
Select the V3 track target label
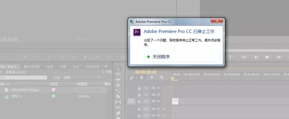pos(146,88)
